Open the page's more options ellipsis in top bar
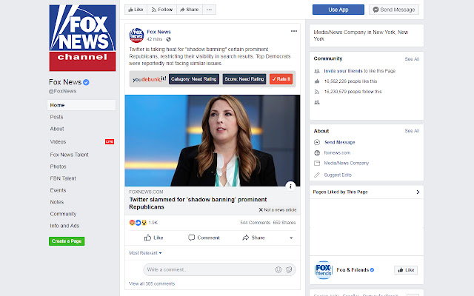The height and width of the screenshot is (296, 474). pos(209,10)
